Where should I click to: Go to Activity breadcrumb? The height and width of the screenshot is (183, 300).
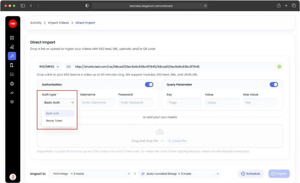(x=36, y=23)
